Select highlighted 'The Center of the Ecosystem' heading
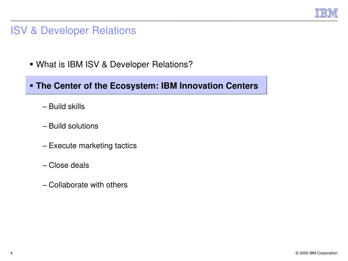Image resolution: width=348 pixels, height=261 pixels. tap(146, 85)
